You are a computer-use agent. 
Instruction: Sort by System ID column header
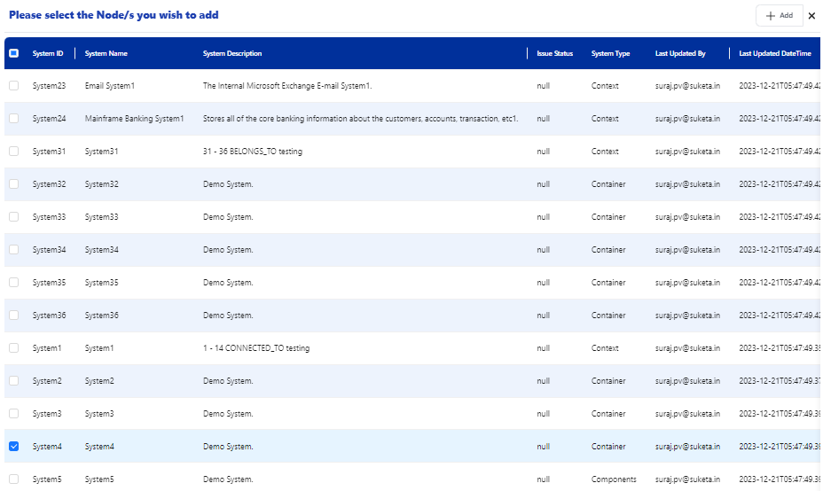[48, 54]
